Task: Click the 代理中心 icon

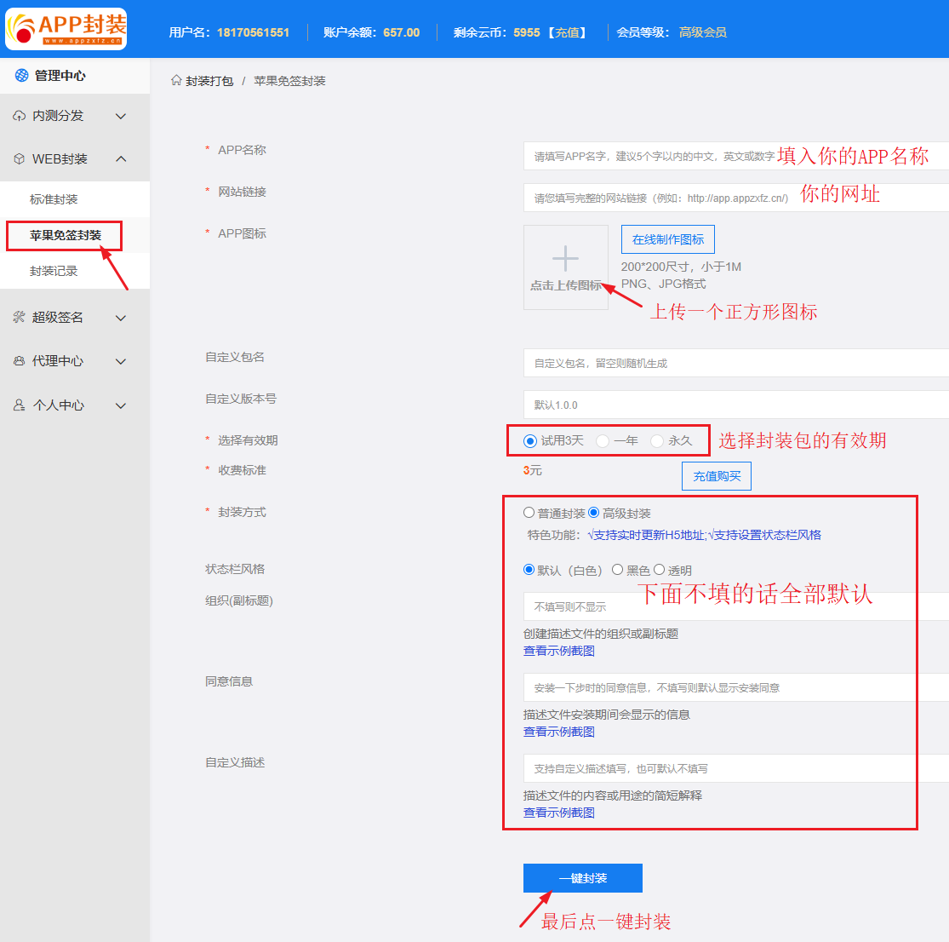Action: [x=19, y=361]
